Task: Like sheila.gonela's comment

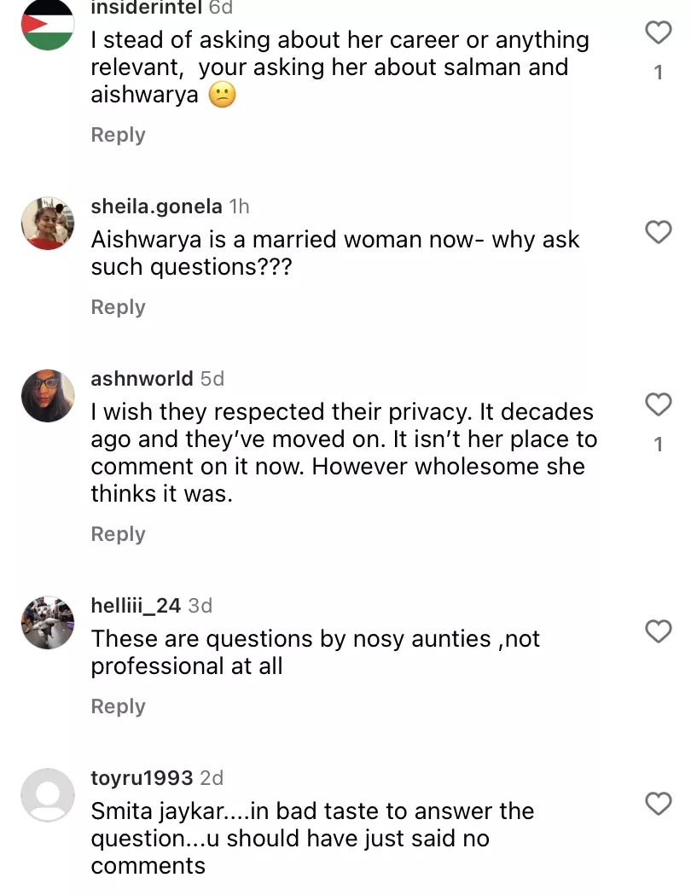Action: [658, 232]
